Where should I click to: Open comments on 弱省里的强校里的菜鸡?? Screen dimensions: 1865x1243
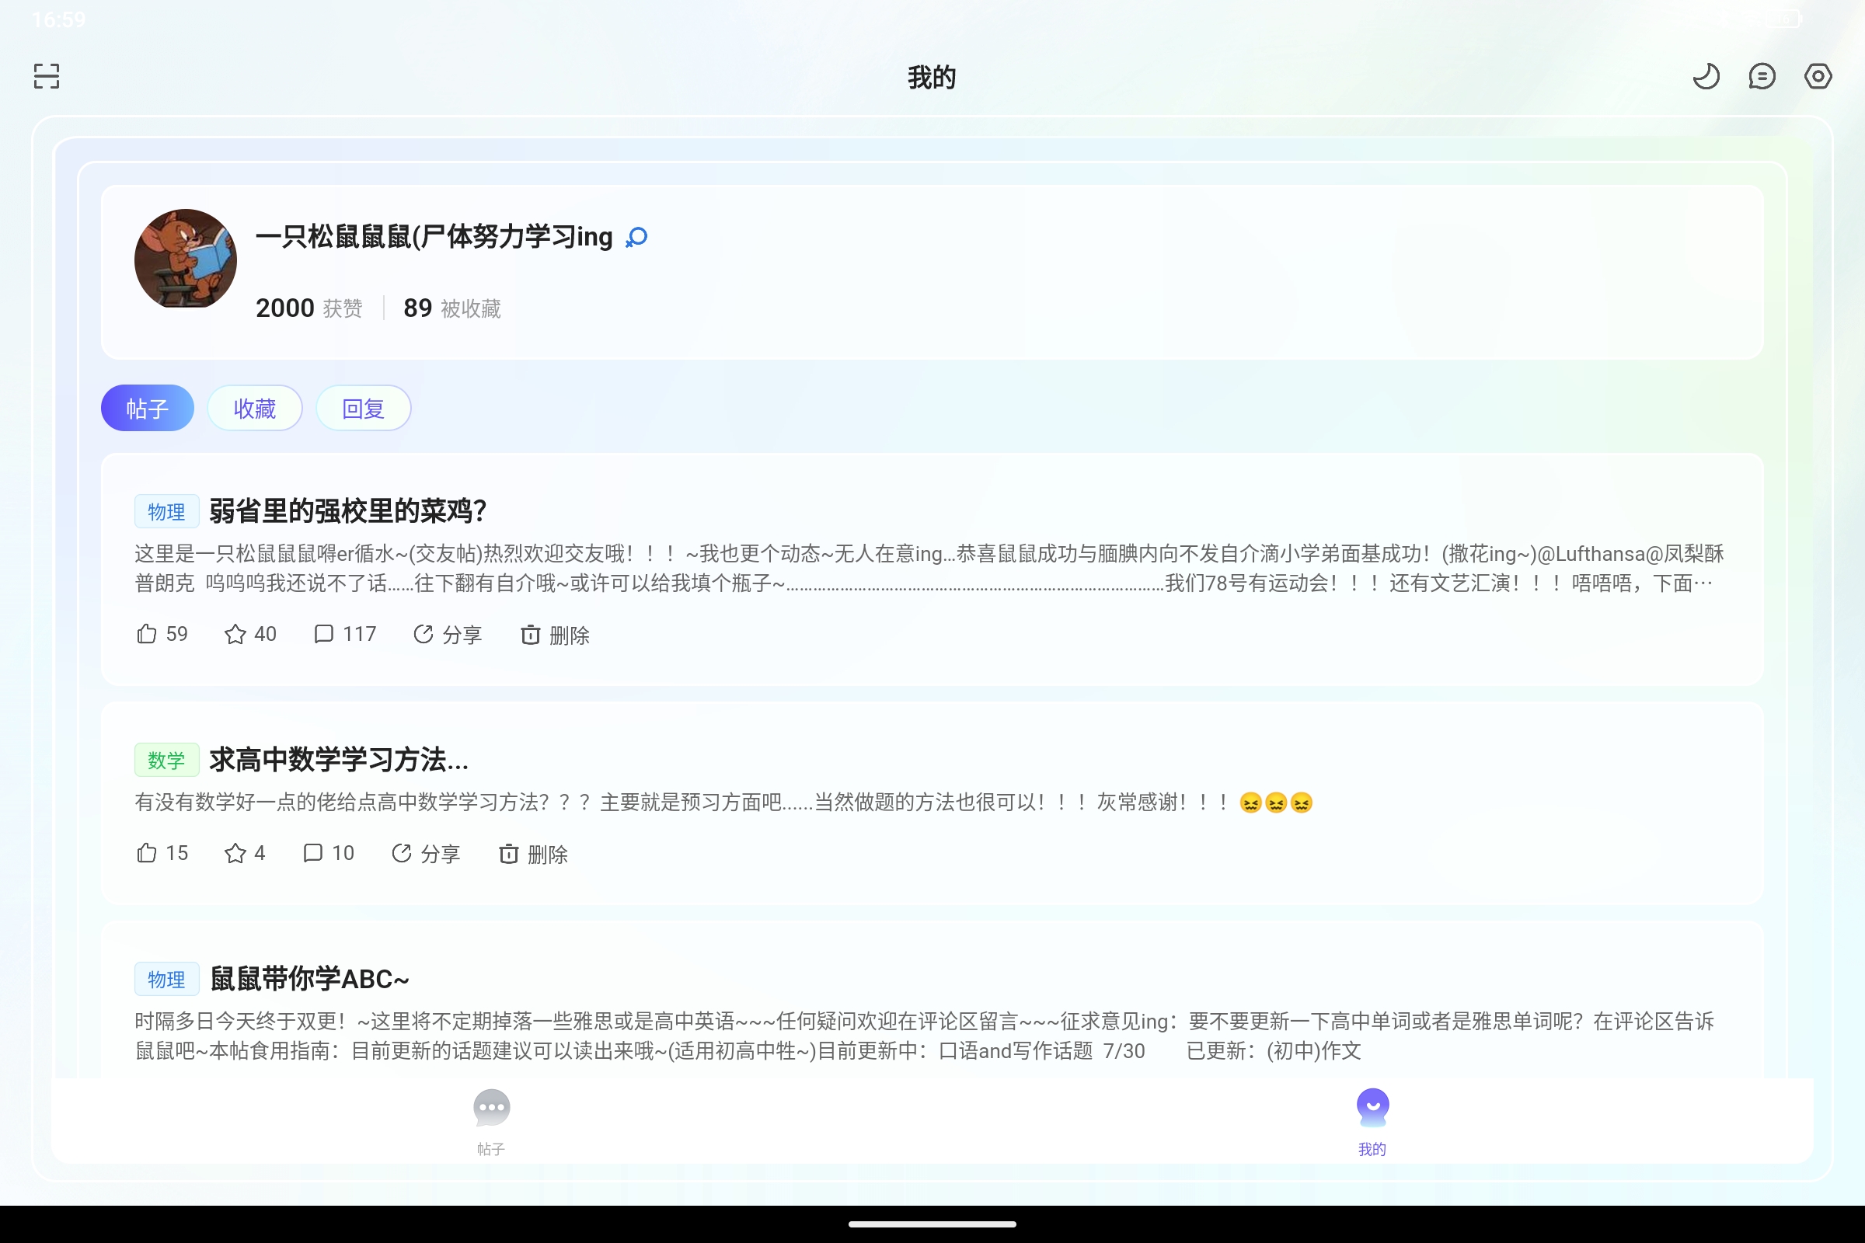343,634
